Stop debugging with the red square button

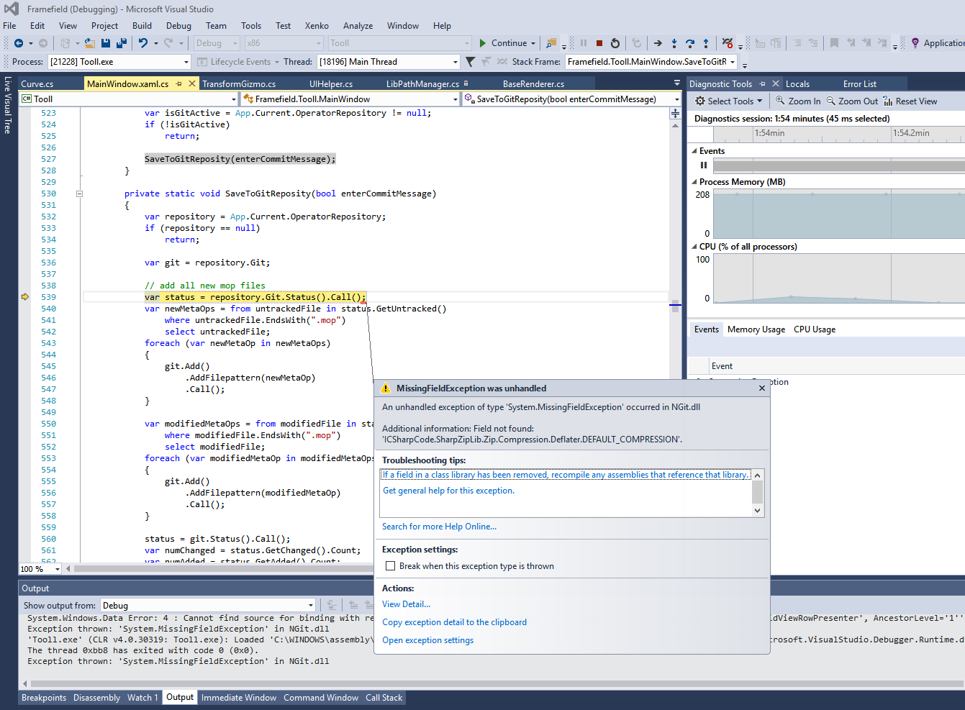coord(599,43)
